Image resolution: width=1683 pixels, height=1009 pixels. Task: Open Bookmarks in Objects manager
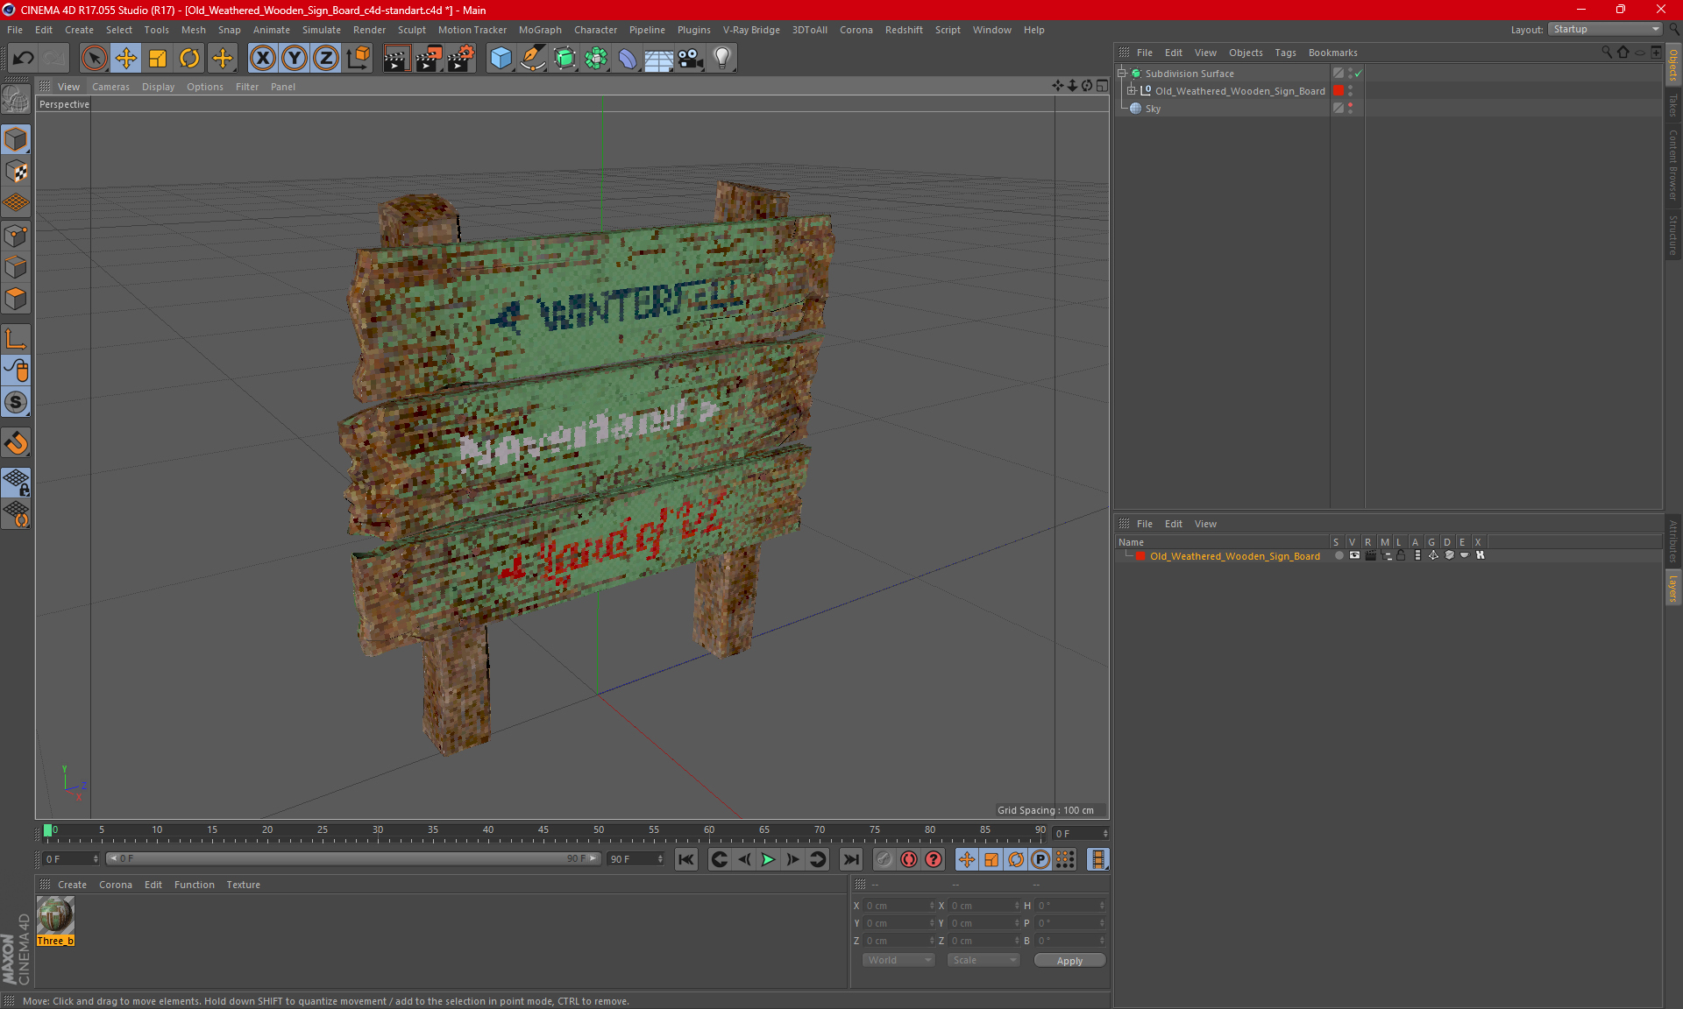[x=1332, y=53]
